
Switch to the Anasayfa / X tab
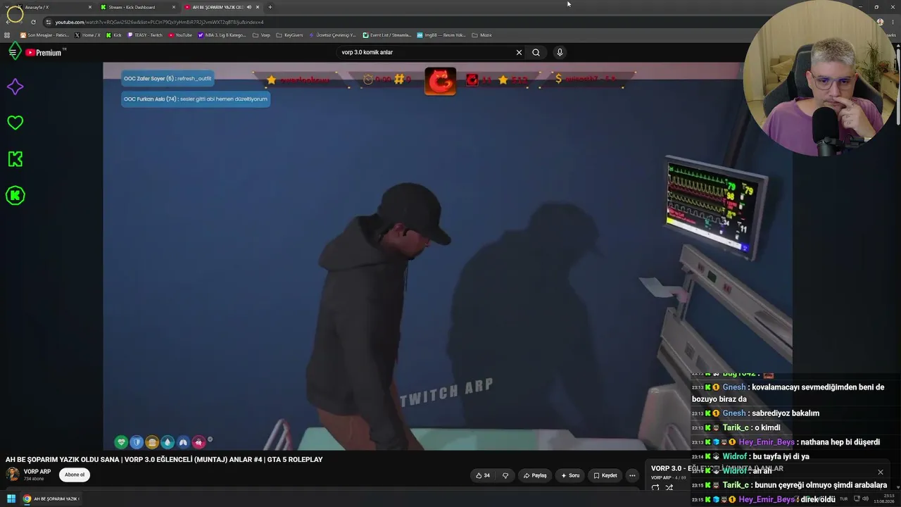(x=53, y=7)
